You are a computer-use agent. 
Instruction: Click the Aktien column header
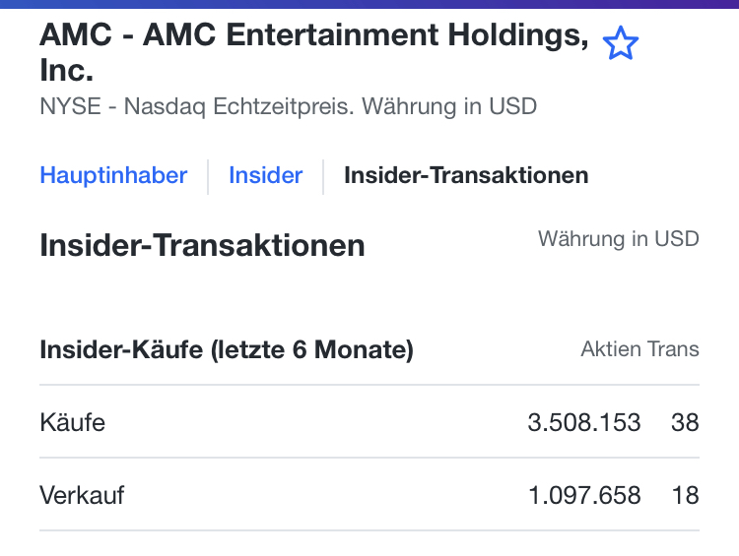611,349
